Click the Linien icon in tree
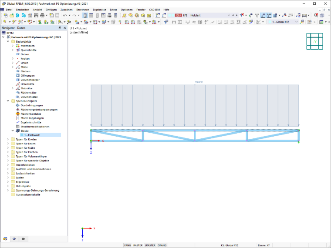The height and width of the screenshot is (248, 331). (x=18, y=63)
